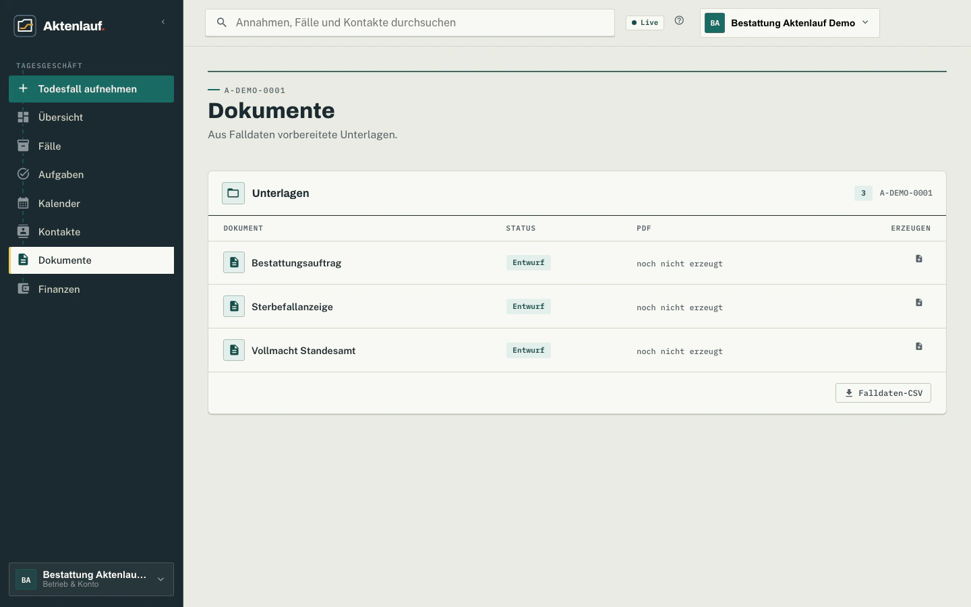Open the Fälle section

click(x=91, y=146)
